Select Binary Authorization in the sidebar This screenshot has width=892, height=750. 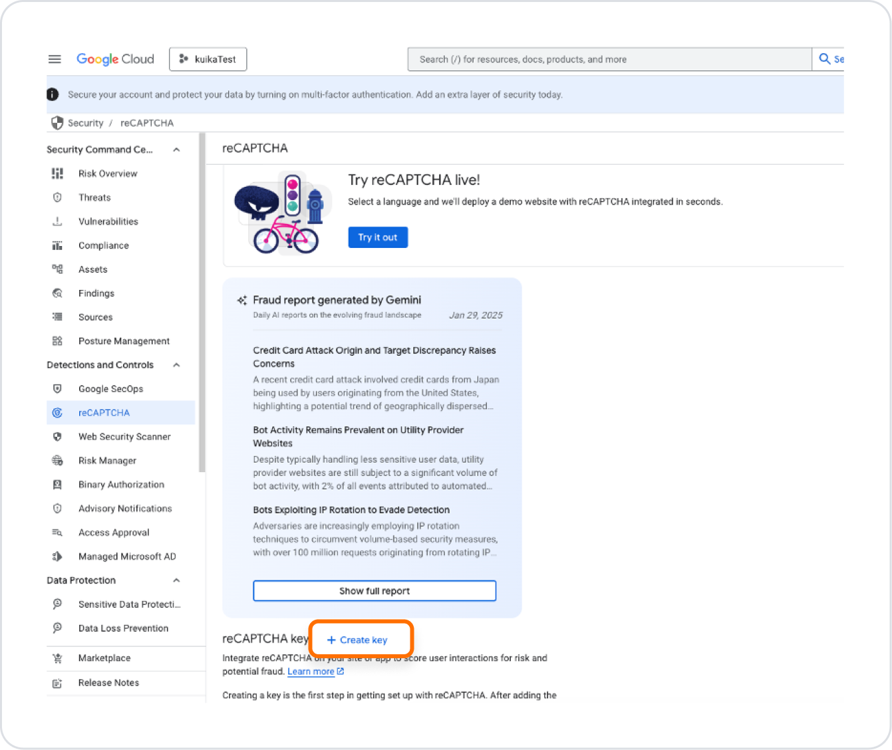[121, 485]
